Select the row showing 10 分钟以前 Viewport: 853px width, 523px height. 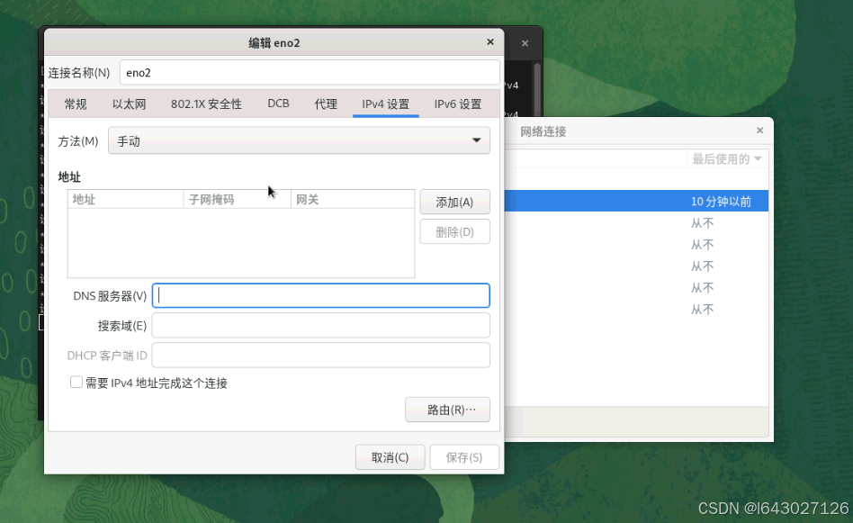[x=636, y=202]
